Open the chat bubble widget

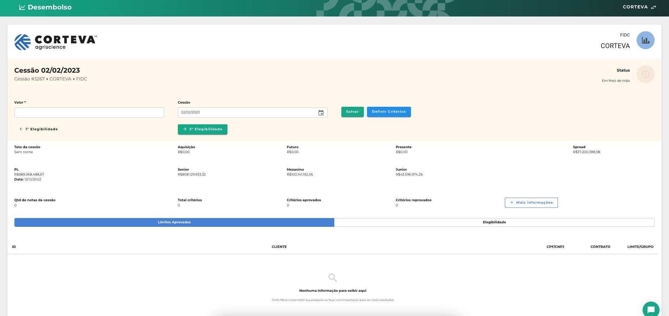651,310
